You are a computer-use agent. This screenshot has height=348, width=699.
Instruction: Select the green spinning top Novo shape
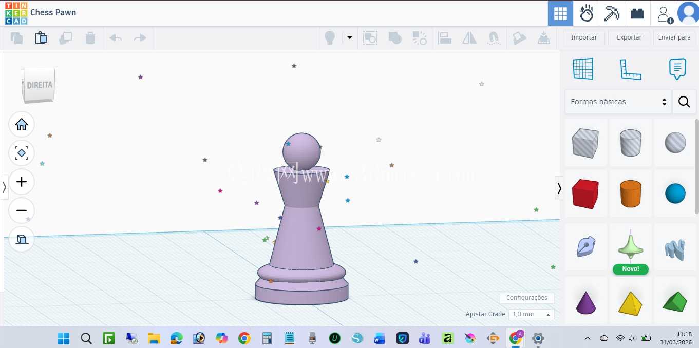[x=630, y=247]
